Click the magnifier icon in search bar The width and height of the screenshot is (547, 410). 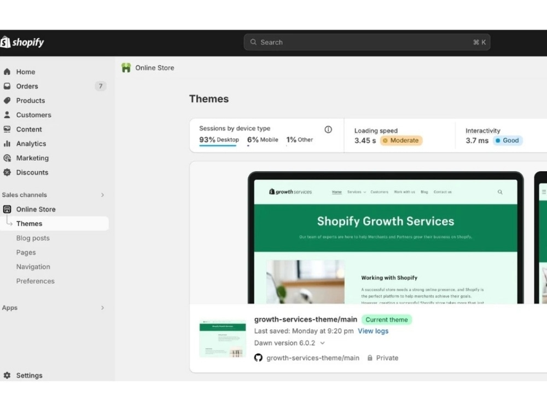click(253, 42)
